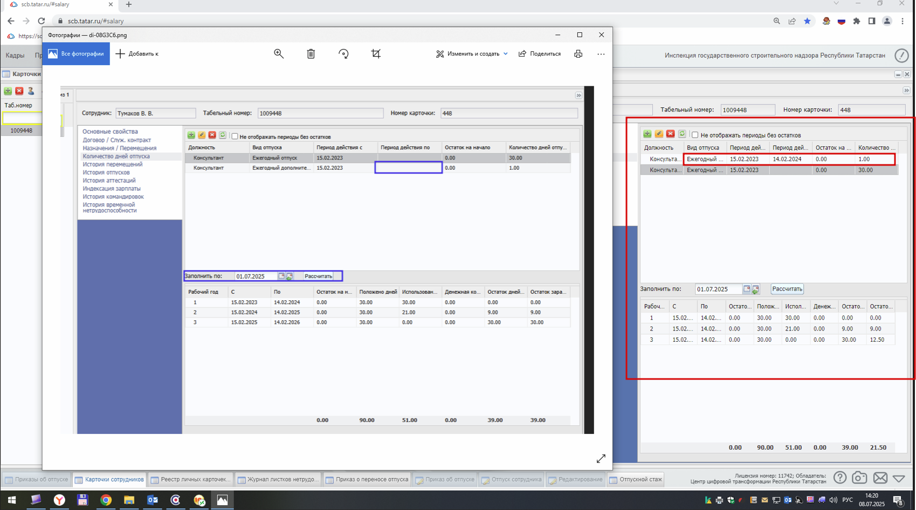Open the three-dots more options menu
The image size is (916, 510).
coord(601,54)
